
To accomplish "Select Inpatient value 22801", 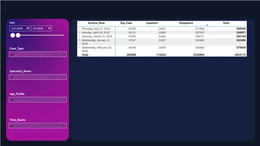I will tap(162, 29).
